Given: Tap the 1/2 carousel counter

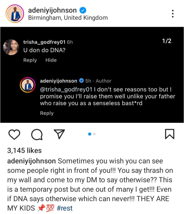Looking at the screenshot, I should click(167, 41).
